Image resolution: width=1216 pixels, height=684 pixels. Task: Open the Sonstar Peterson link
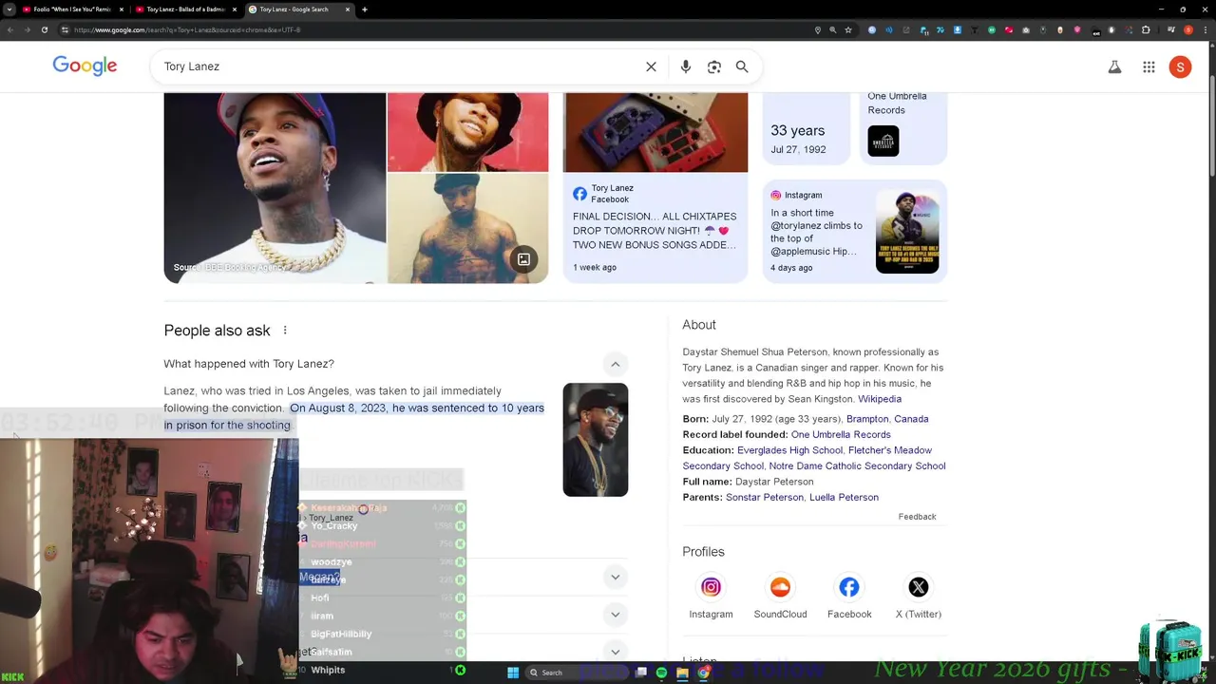click(765, 497)
